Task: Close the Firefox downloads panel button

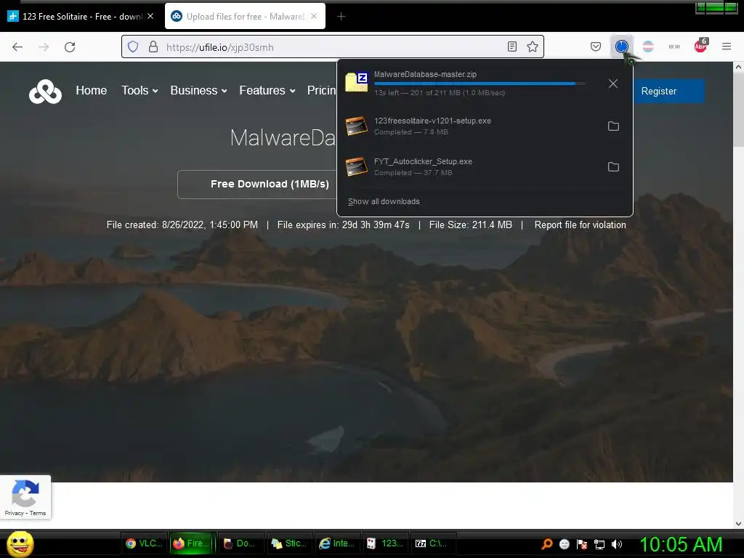Action: (x=622, y=46)
